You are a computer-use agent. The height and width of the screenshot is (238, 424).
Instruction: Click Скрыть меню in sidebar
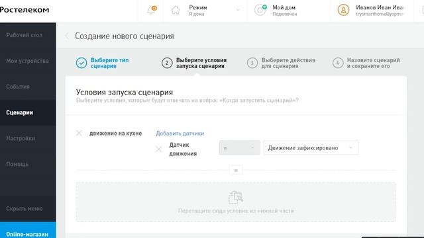coord(25,209)
